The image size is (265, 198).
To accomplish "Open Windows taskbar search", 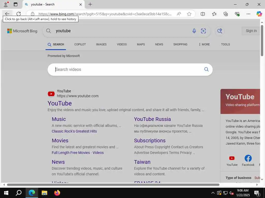I will pos(19,193).
